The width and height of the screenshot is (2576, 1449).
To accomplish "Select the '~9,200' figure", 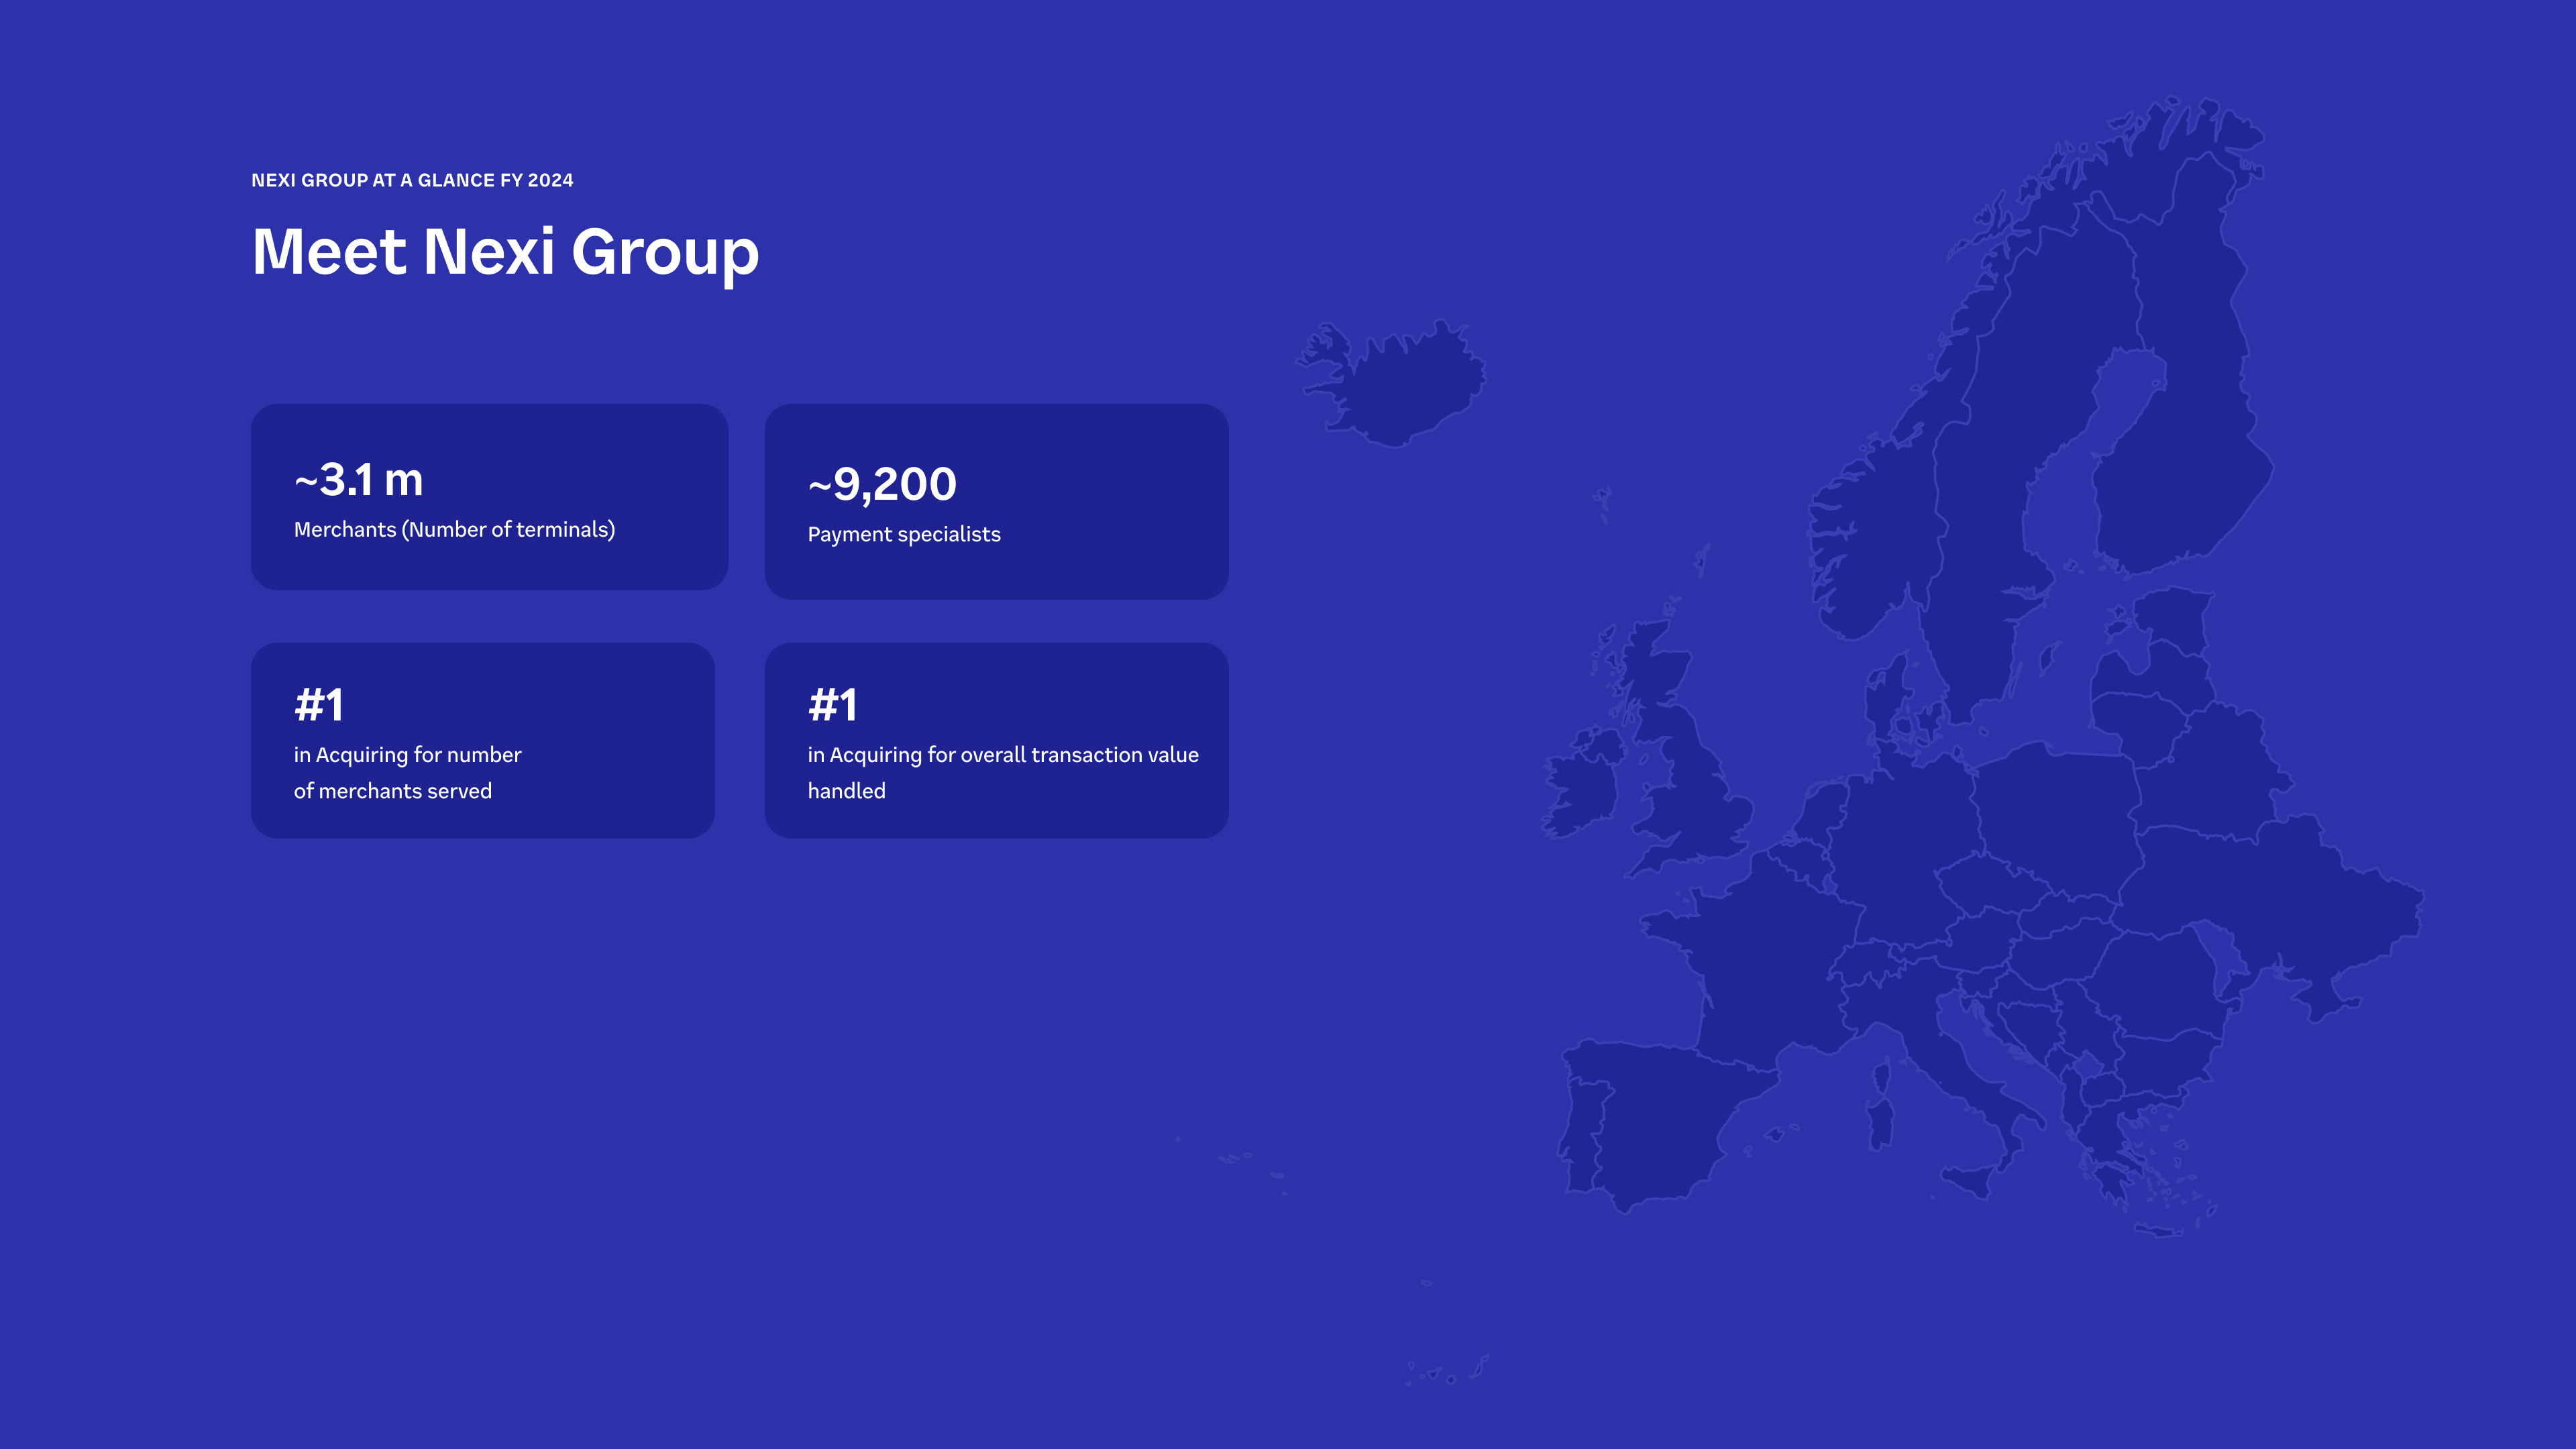I will [882, 484].
